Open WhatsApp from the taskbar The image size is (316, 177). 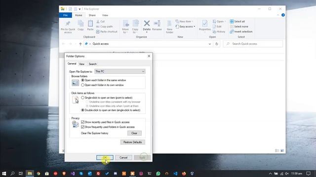click(x=158, y=174)
